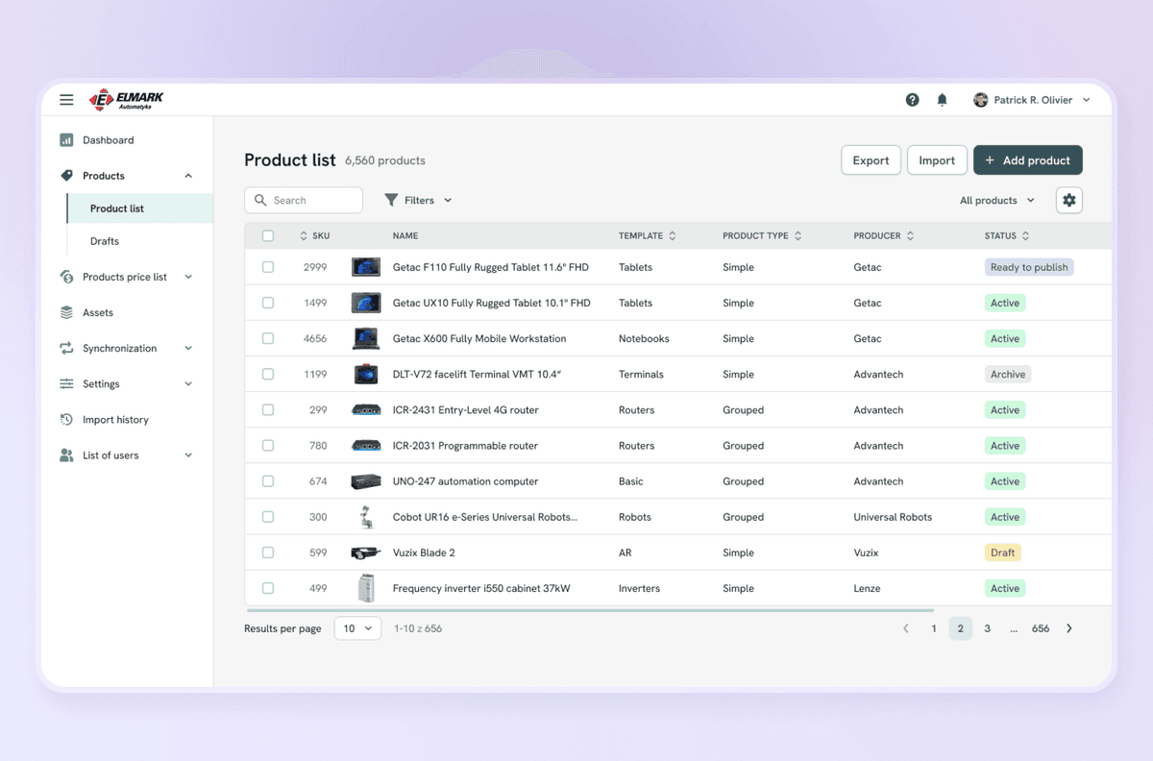
Task: Toggle select-all checkbox in table header
Action: pyautogui.click(x=268, y=235)
